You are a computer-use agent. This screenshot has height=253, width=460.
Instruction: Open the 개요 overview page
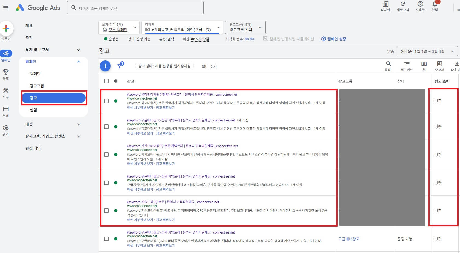tap(29, 26)
